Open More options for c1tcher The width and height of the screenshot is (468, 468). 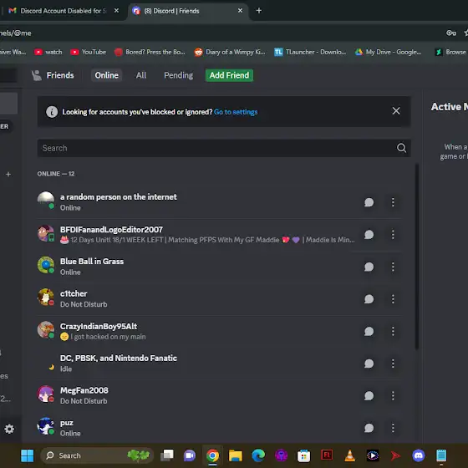coord(393,299)
